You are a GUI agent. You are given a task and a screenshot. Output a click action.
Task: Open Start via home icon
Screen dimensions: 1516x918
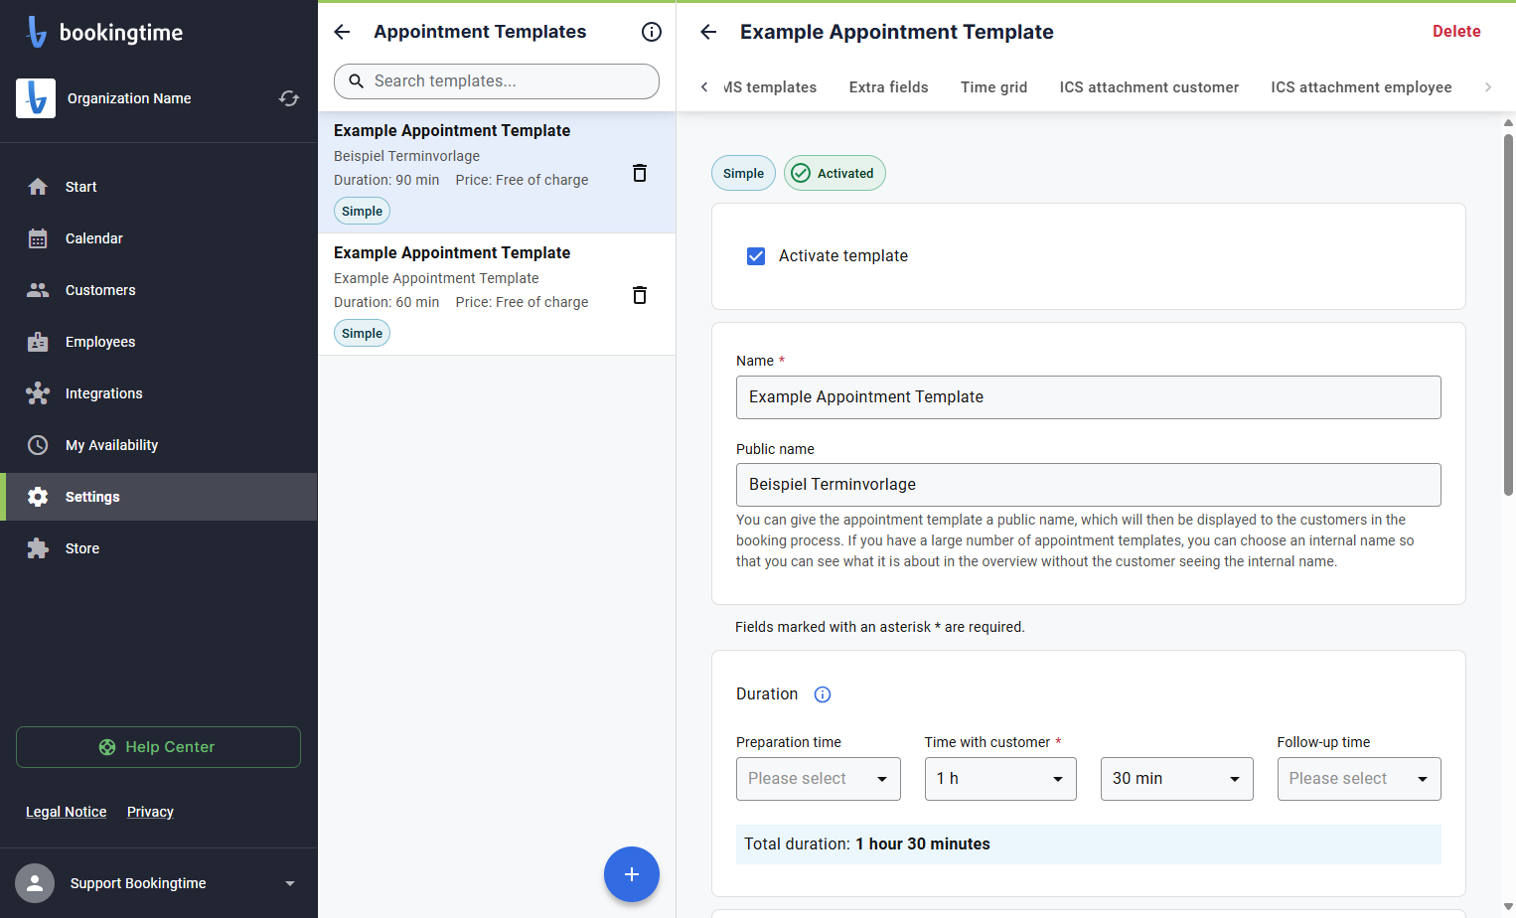[x=38, y=187]
